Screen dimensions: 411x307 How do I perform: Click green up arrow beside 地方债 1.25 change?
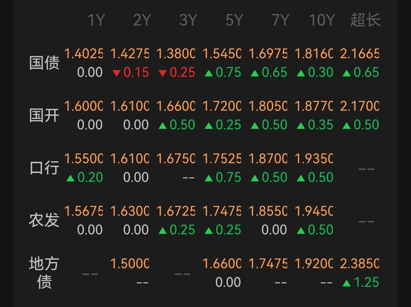[347, 283]
